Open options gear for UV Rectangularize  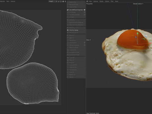(x=85, y=45)
